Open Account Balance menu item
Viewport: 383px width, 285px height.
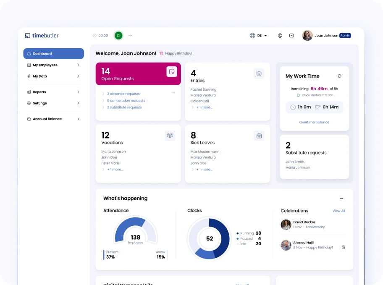point(53,119)
